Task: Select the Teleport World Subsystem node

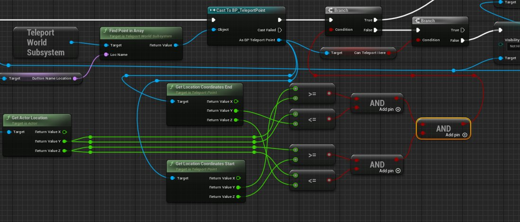Action: point(46,43)
